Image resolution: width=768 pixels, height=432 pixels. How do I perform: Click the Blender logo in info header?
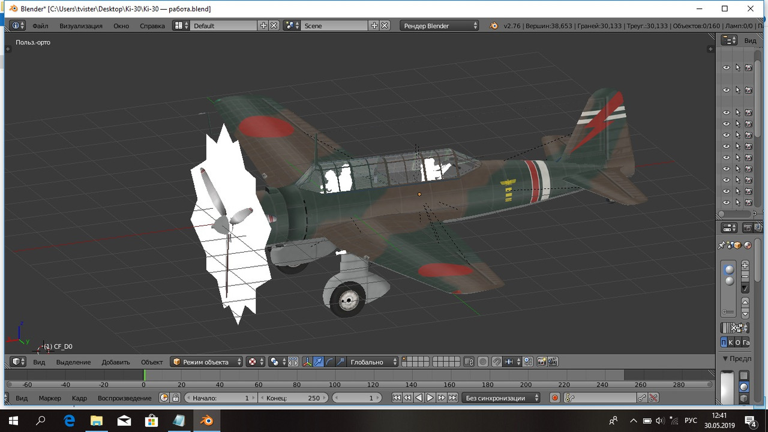click(493, 26)
